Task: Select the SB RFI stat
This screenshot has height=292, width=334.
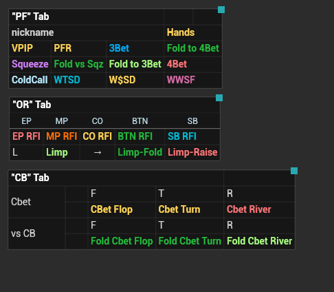Action: (192, 136)
